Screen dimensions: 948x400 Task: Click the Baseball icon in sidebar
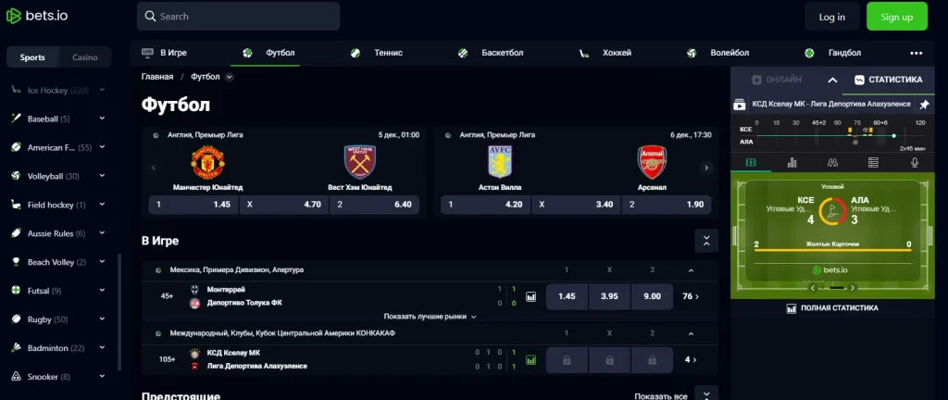click(17, 119)
